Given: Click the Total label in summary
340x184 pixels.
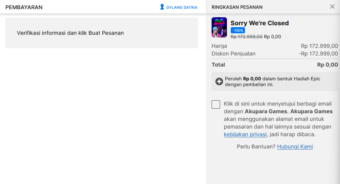Looking at the screenshot, I should coord(218,65).
